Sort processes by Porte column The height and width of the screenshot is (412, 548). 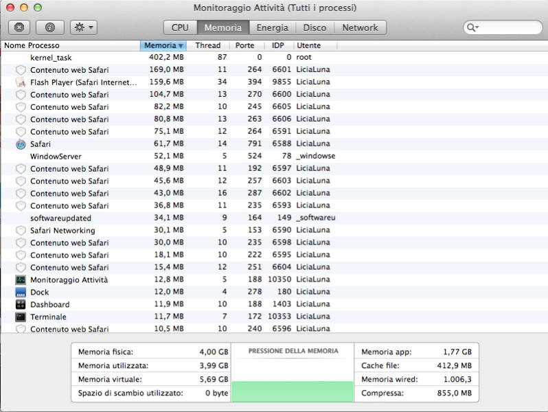247,45
